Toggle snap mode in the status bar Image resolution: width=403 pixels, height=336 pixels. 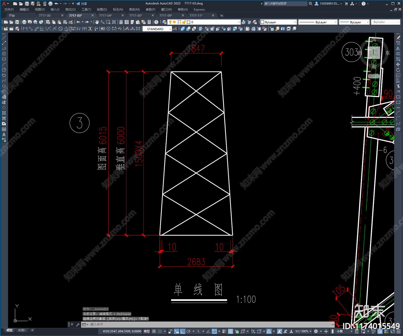click(x=160, y=331)
